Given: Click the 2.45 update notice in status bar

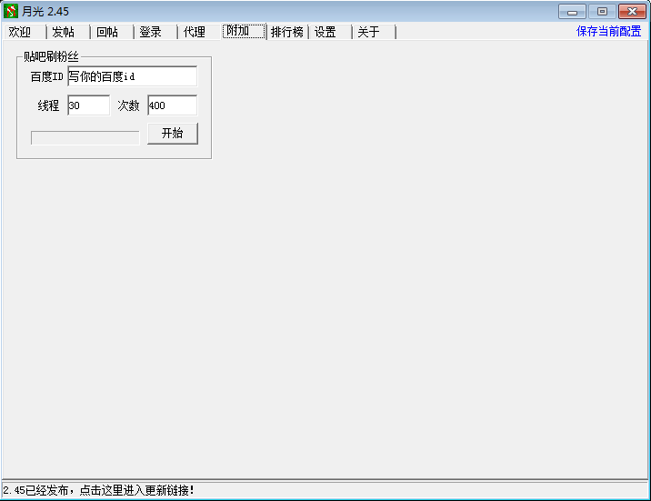Looking at the screenshot, I should [x=99, y=491].
